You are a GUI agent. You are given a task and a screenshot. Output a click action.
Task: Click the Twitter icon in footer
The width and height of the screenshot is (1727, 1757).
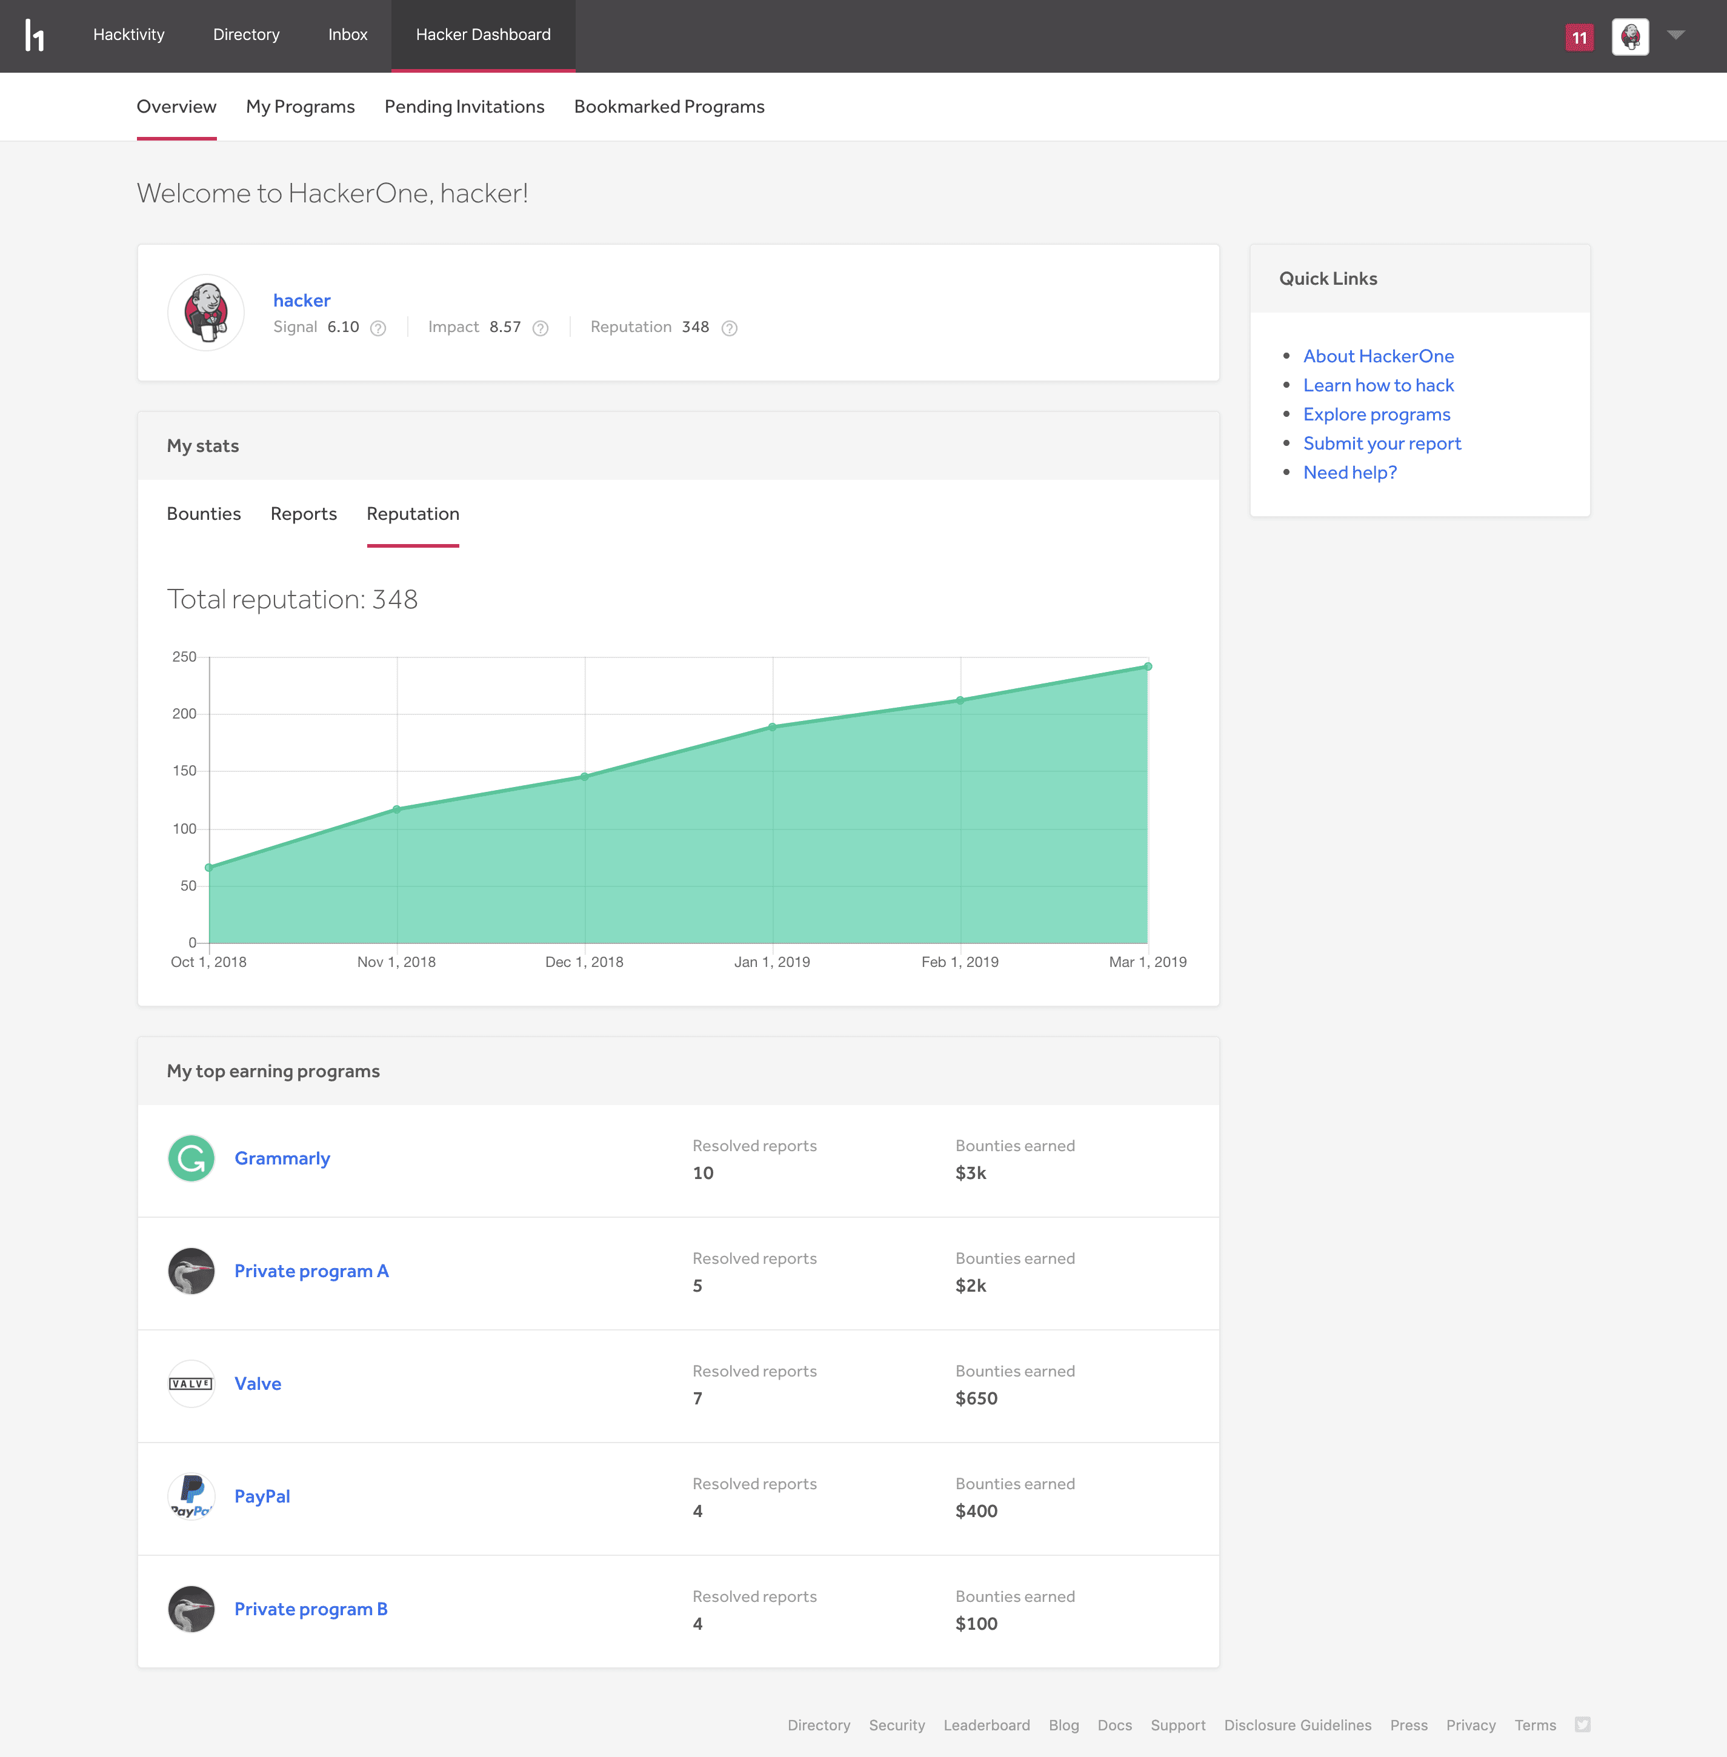click(x=1583, y=1724)
